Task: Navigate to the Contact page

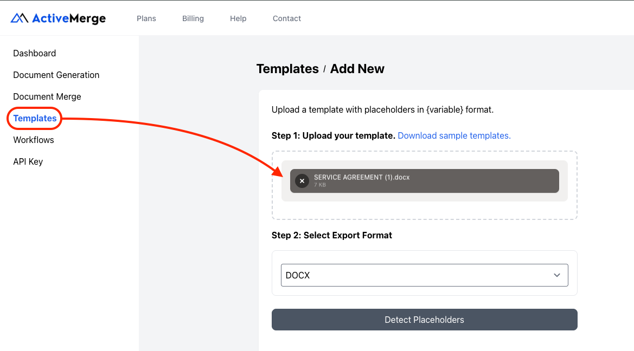Action: tap(286, 18)
